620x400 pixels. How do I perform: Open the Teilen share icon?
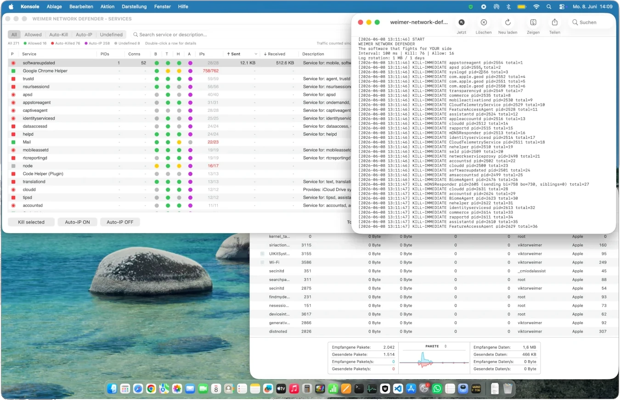coord(555,22)
